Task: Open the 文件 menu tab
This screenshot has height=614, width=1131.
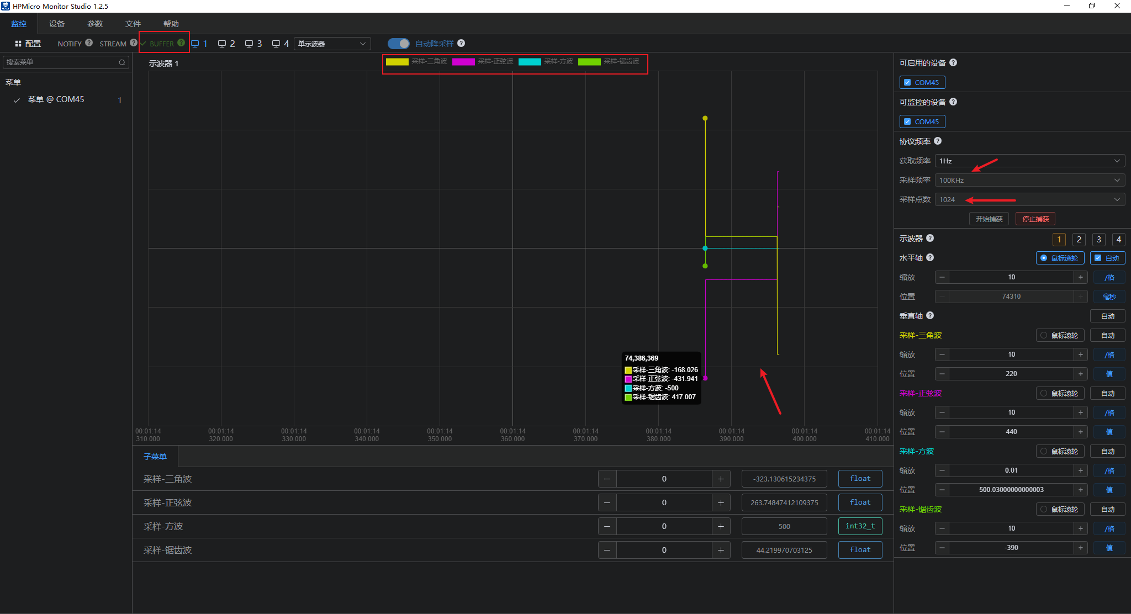Action: point(133,24)
